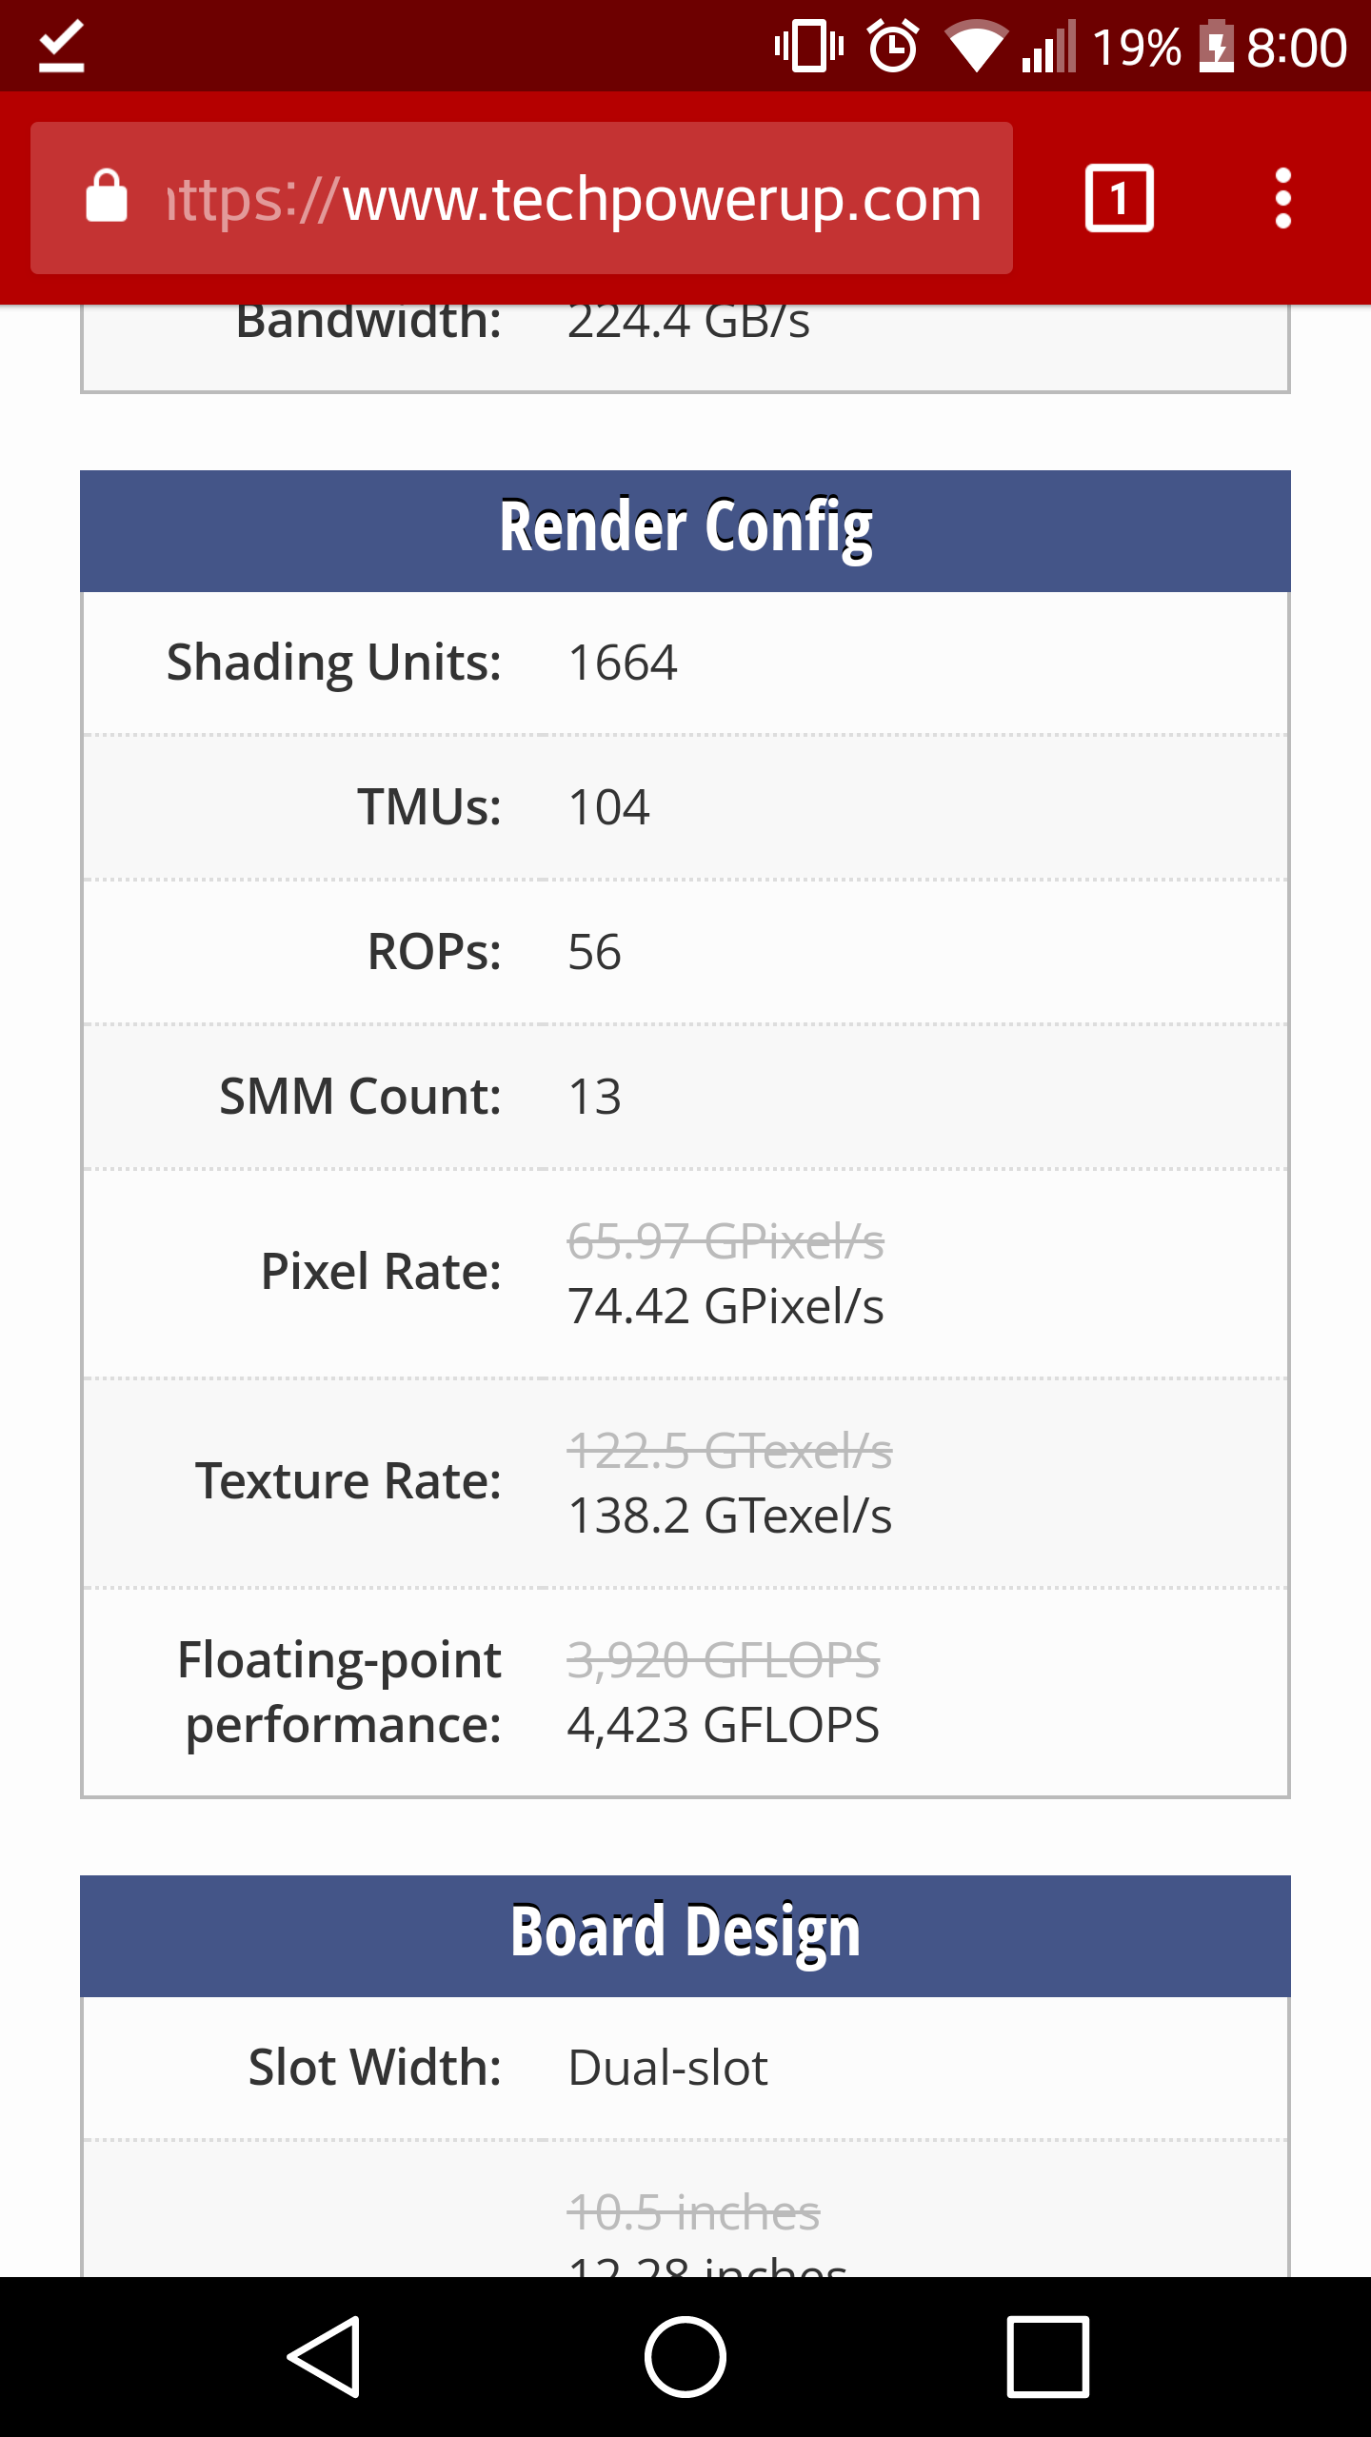Viewport: 1371px width, 2437px height.
Task: Tap the 4,423 GFLOPS performance value
Action: tap(724, 1725)
